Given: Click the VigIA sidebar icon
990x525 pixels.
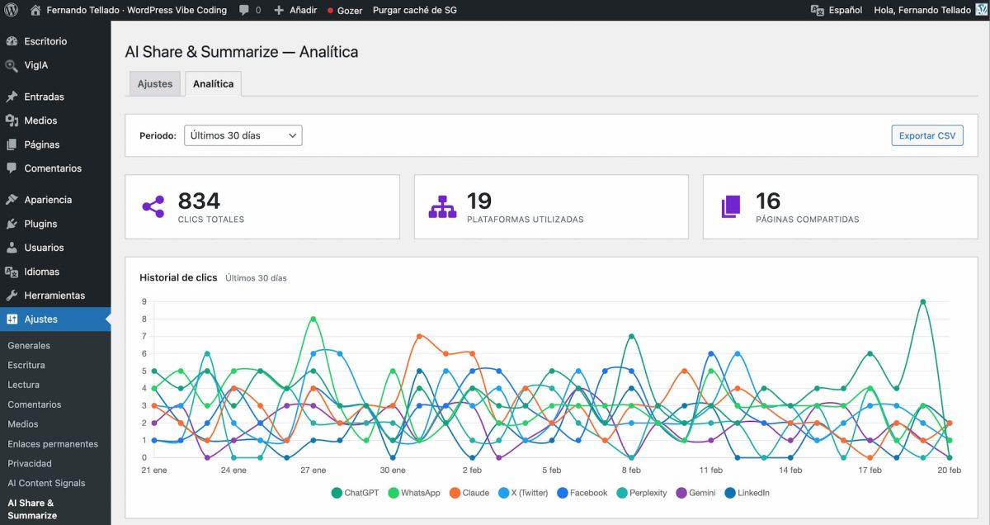Looking at the screenshot, I should tap(12, 65).
